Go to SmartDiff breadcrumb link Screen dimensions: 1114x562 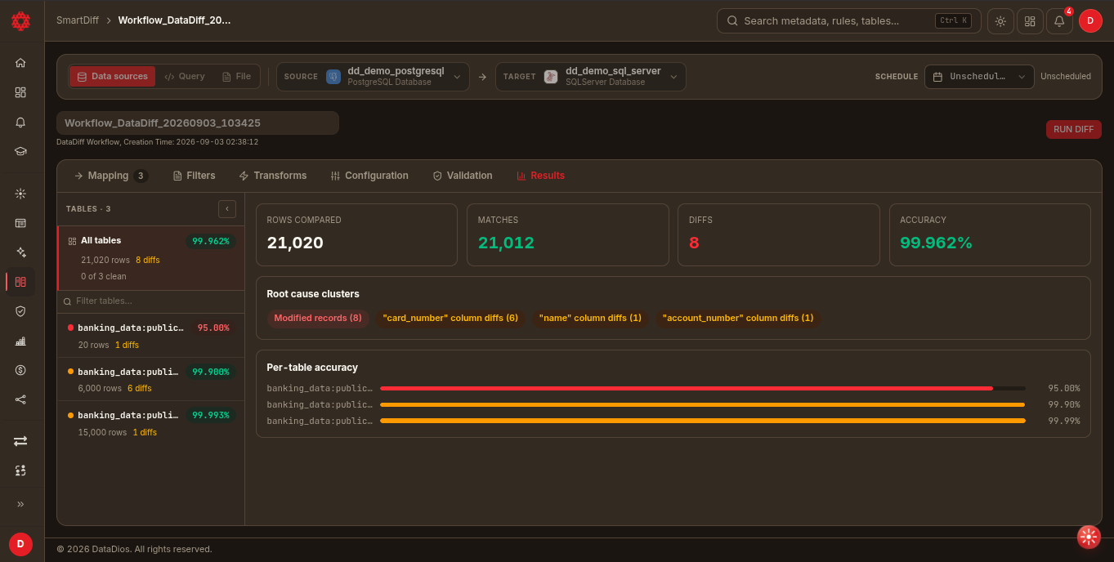(77, 20)
